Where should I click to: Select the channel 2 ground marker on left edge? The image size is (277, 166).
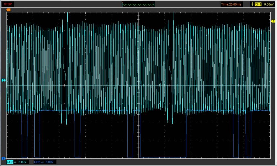pos(4,80)
